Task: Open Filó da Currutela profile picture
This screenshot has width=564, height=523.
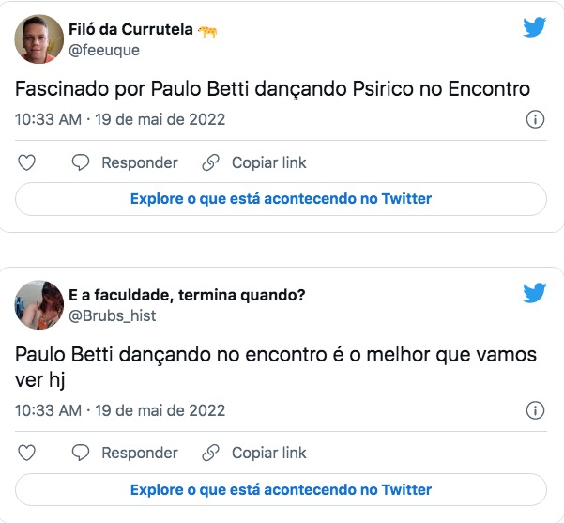Action: tap(38, 40)
